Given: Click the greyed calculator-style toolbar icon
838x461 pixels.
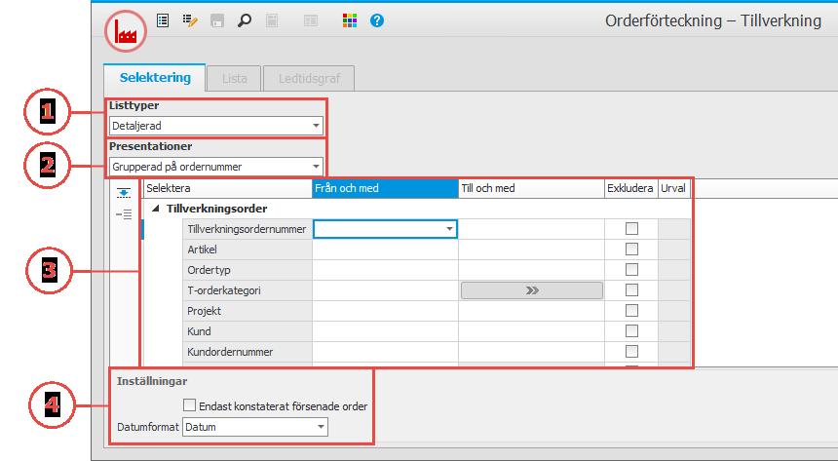Looking at the screenshot, I should click(272, 20).
